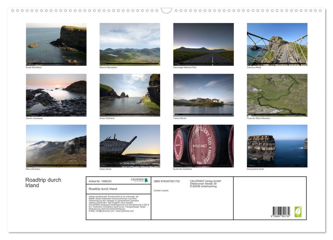Select the Küste Nordirland thumbnail
This screenshot has height=240, width=333.
pos(56,44)
